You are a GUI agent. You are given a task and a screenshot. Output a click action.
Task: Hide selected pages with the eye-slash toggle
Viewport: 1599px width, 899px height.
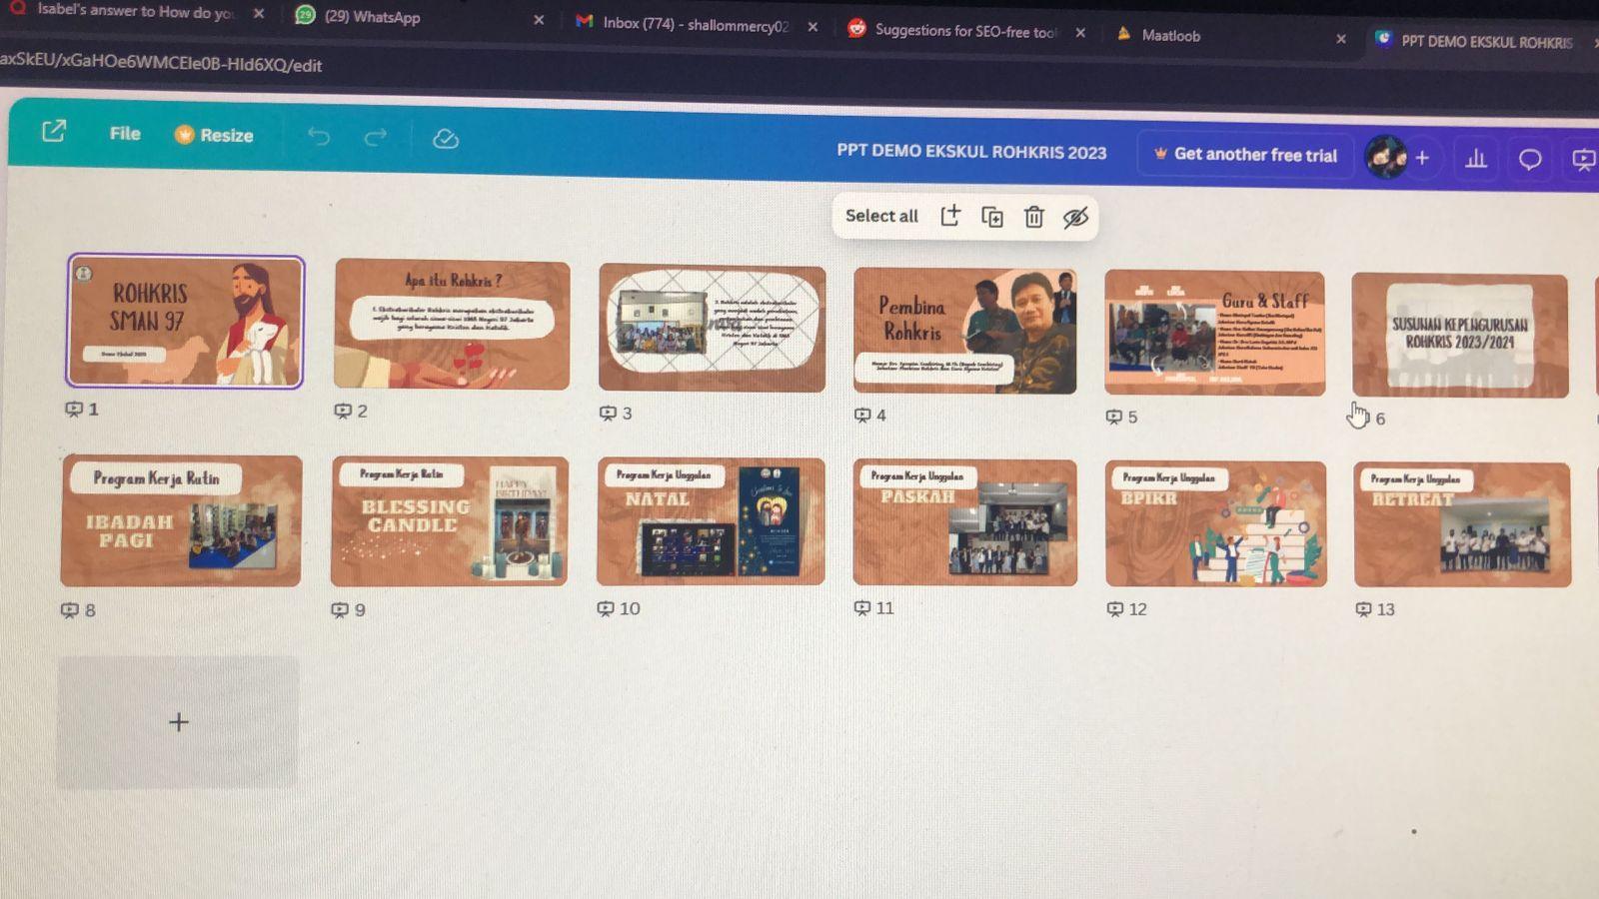tap(1075, 218)
